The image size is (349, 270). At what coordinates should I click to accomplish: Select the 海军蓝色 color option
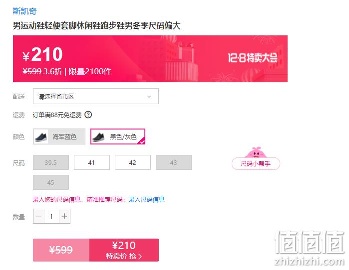[59, 136]
